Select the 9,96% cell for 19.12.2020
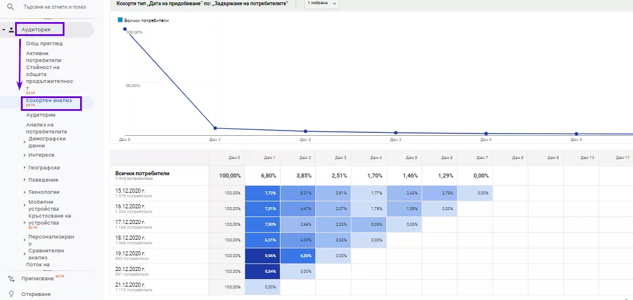This screenshot has height=300, width=633. (x=262, y=256)
